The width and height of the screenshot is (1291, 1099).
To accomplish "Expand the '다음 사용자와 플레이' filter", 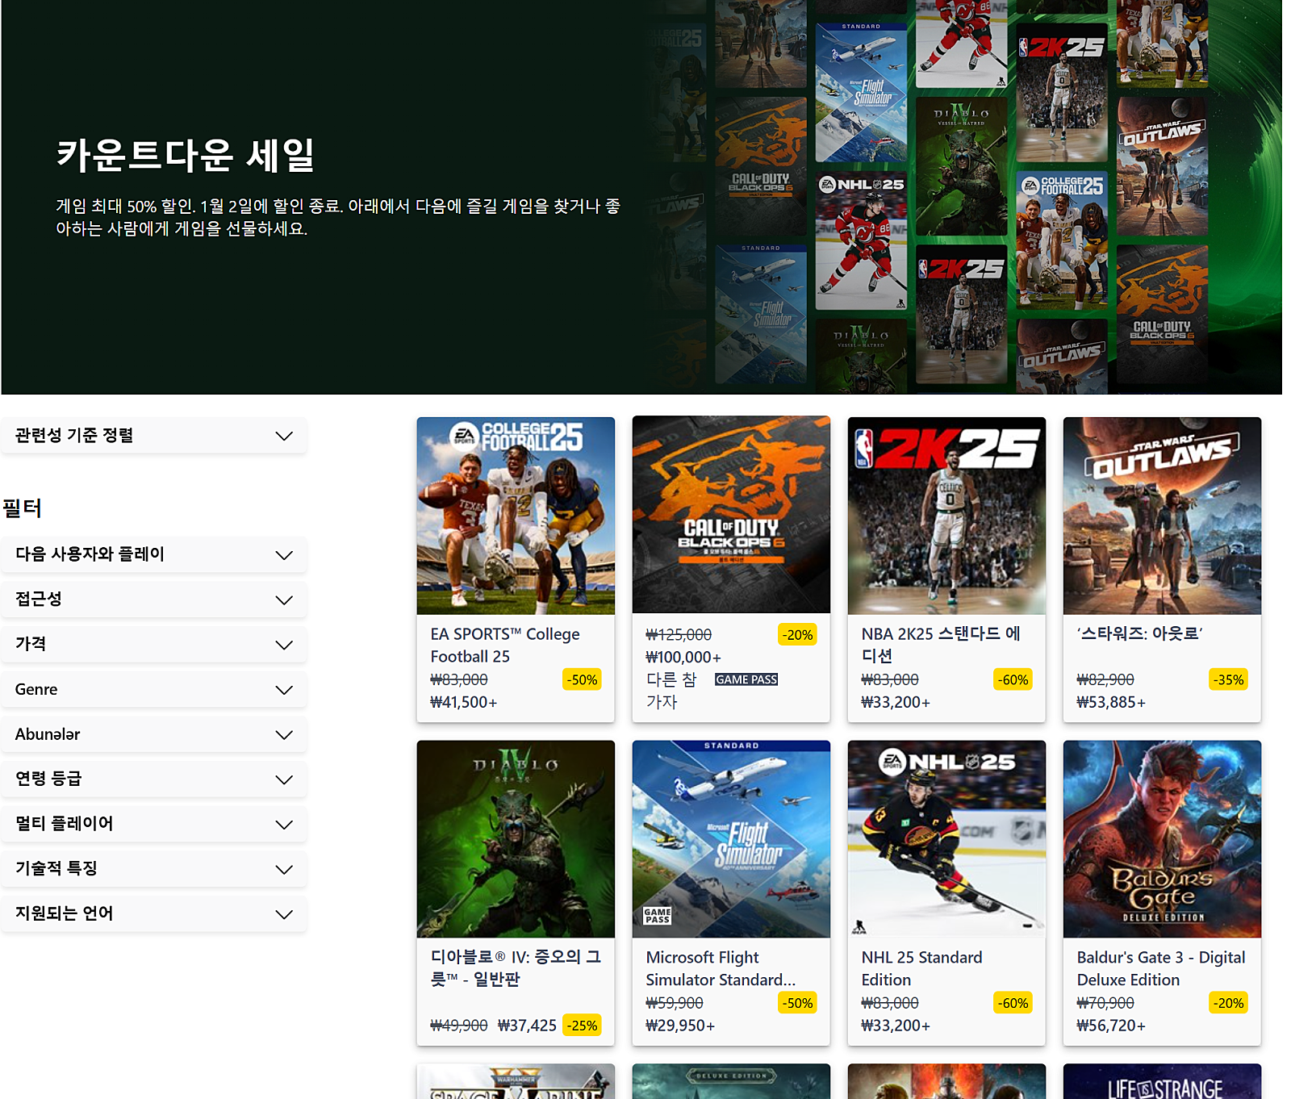I will (x=153, y=554).
